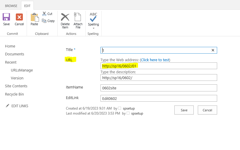Open Documents in the left navigation

pos(15,54)
